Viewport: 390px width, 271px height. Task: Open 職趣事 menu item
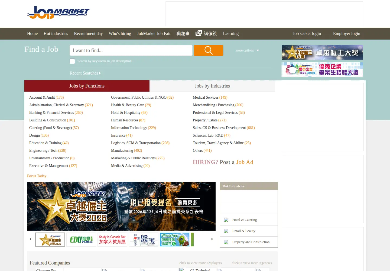click(x=183, y=34)
